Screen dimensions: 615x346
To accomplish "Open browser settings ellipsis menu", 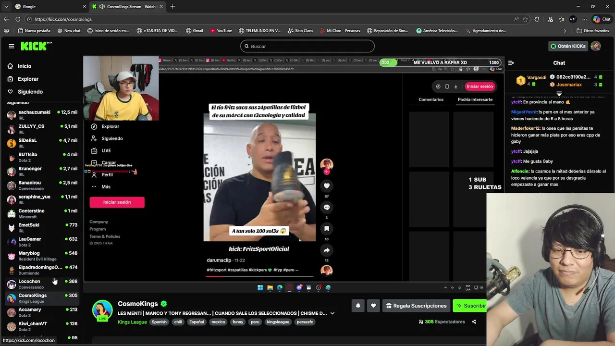I will point(584,19).
